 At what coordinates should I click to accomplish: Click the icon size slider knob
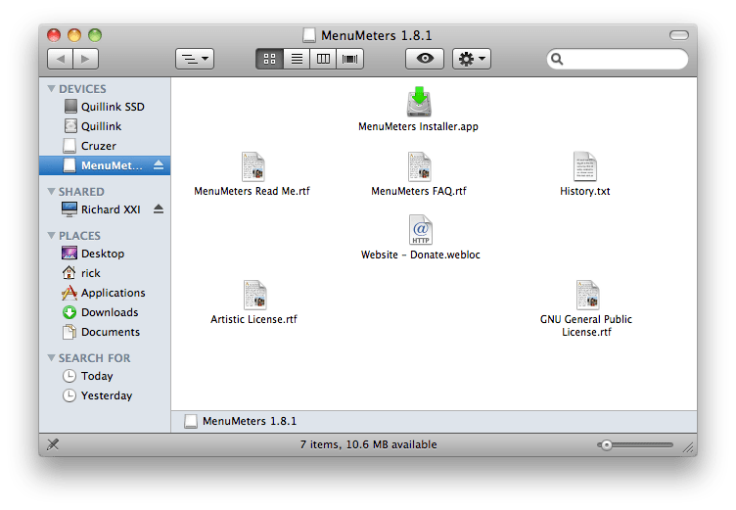coord(607,444)
